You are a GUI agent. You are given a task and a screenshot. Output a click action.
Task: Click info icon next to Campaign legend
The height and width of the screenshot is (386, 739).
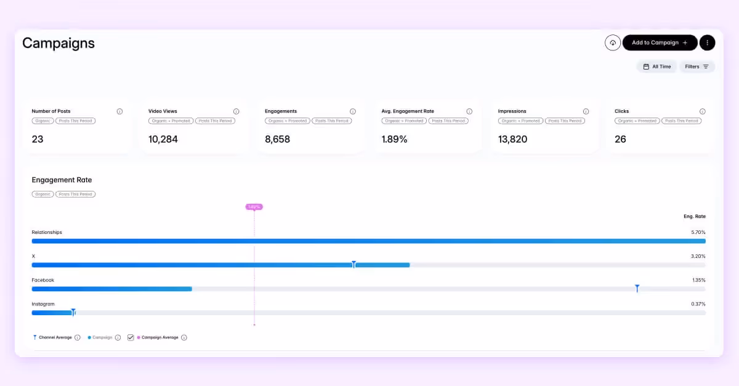118,337
